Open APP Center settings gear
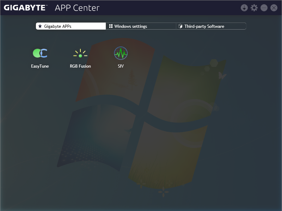The width and height of the screenshot is (282, 211). [254, 8]
